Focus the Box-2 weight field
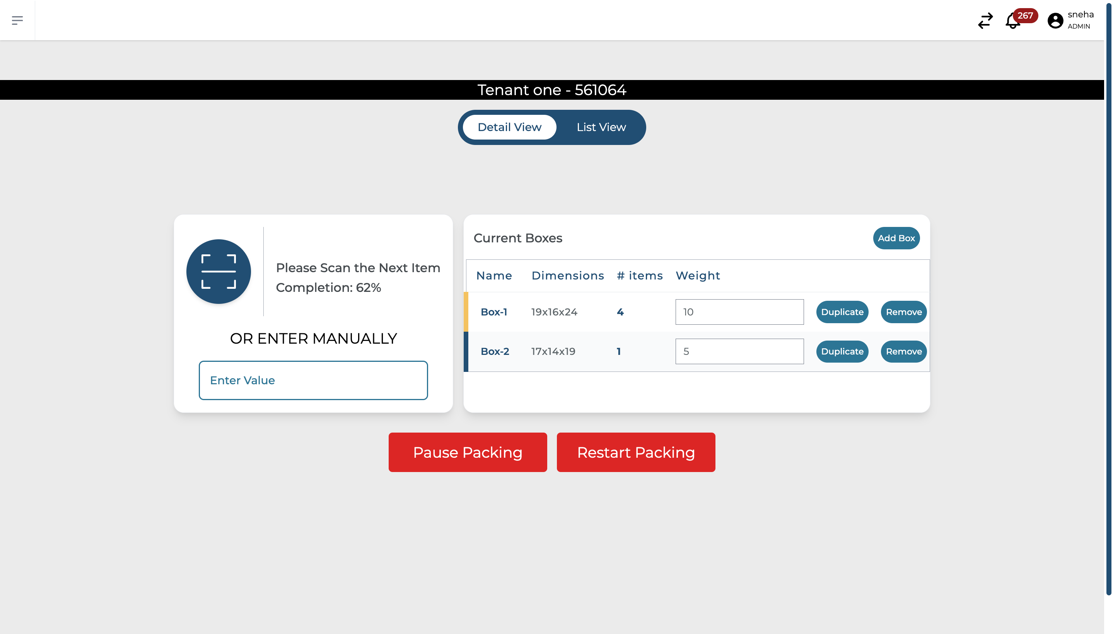The width and height of the screenshot is (1113, 634). click(x=739, y=351)
